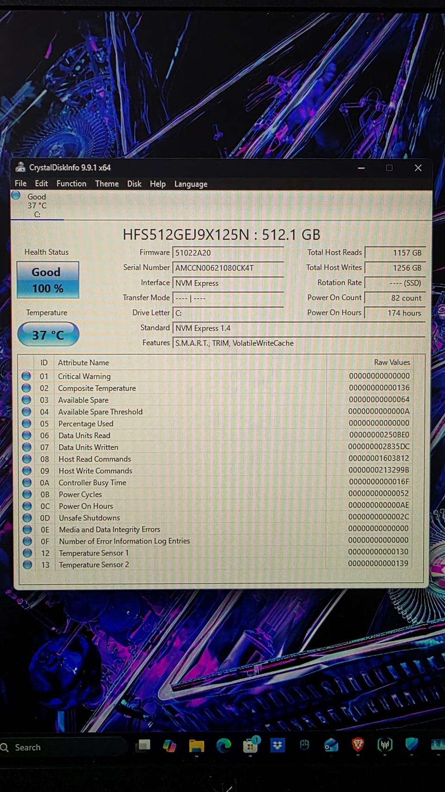Click the ID column header
Viewport: 445px width, 792px height.
coord(44,362)
